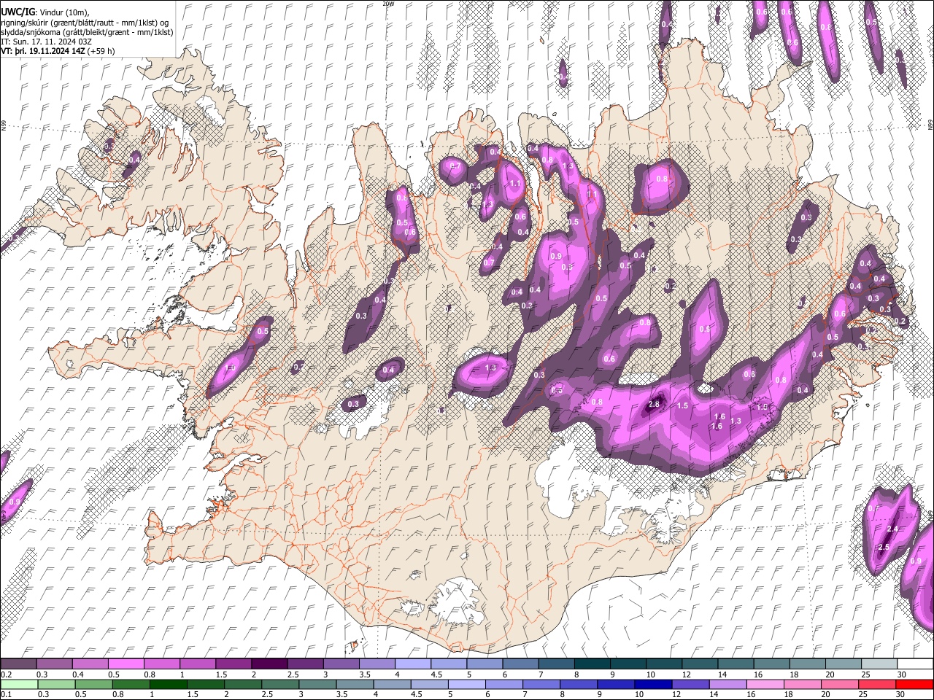The width and height of the screenshot is (934, 700).
Task: Pick the light violet 14–16 bottom legend swatch
Action: [728, 685]
